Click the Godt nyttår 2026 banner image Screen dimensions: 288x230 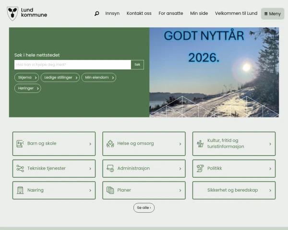pyautogui.click(x=214, y=72)
